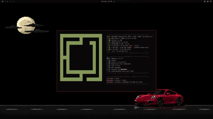Click the memory icon beside 7.74 GiB line
Screen dimensions: 213x119
point(109,49)
